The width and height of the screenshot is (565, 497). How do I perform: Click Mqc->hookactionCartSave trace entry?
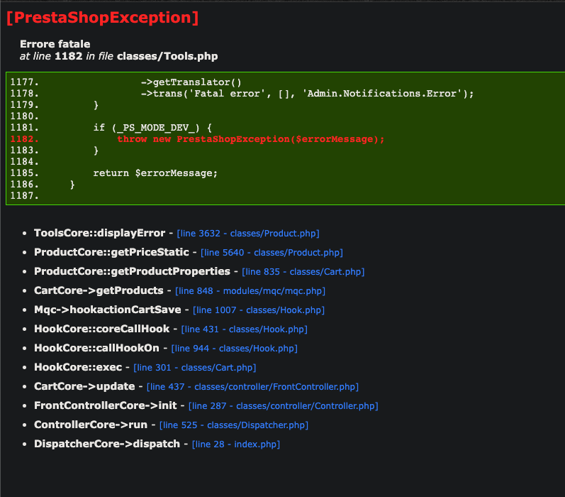[107, 310]
